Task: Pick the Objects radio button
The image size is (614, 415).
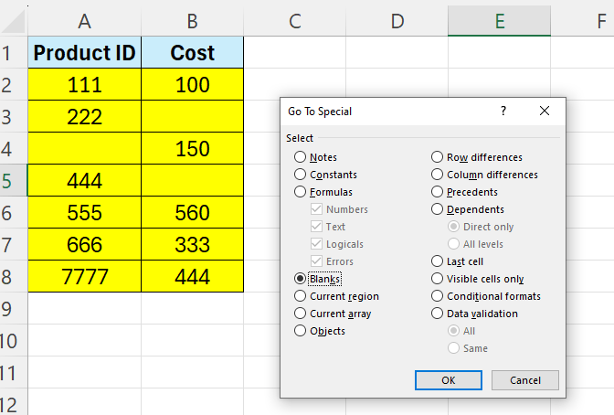Action: click(x=300, y=331)
